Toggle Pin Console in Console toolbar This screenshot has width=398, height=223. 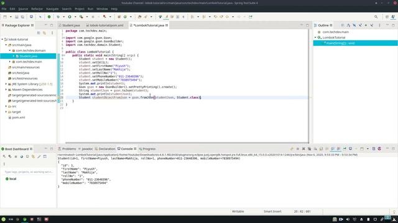tap(345, 149)
